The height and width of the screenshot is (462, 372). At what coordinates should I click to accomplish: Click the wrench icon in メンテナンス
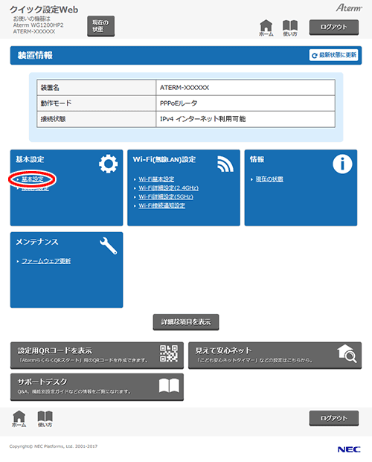pyautogui.click(x=108, y=246)
